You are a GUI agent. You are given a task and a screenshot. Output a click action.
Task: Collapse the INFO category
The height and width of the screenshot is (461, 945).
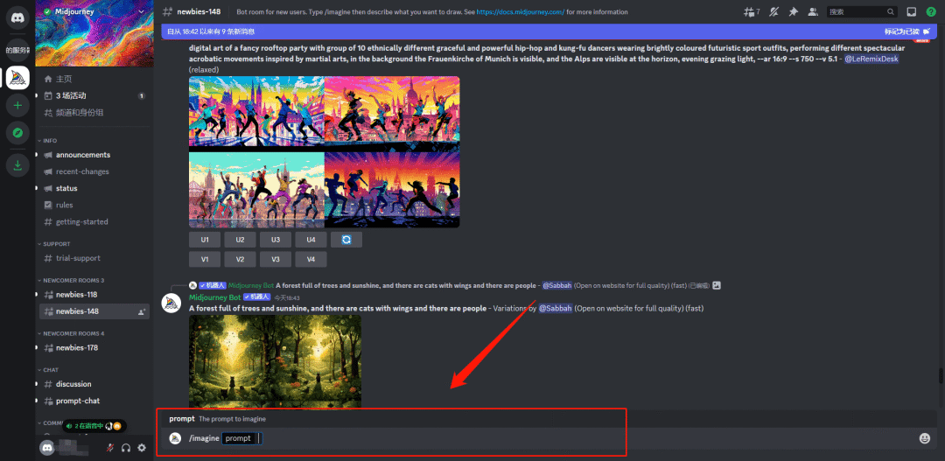[x=50, y=141]
